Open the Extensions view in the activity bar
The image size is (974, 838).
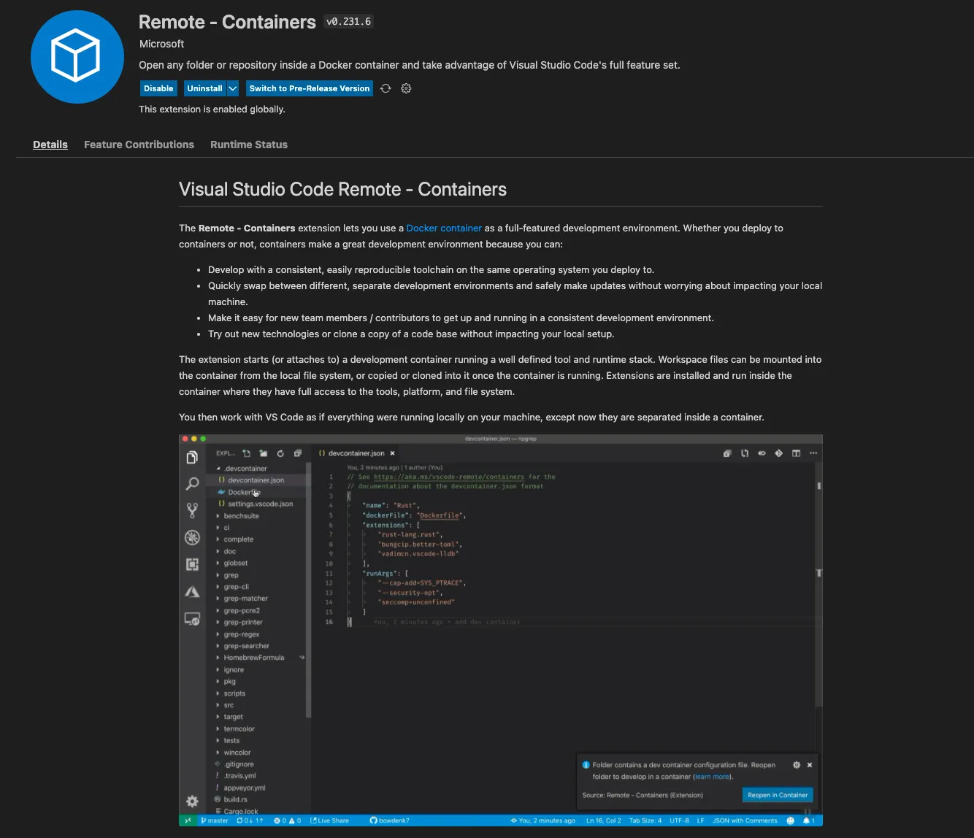tap(192, 564)
